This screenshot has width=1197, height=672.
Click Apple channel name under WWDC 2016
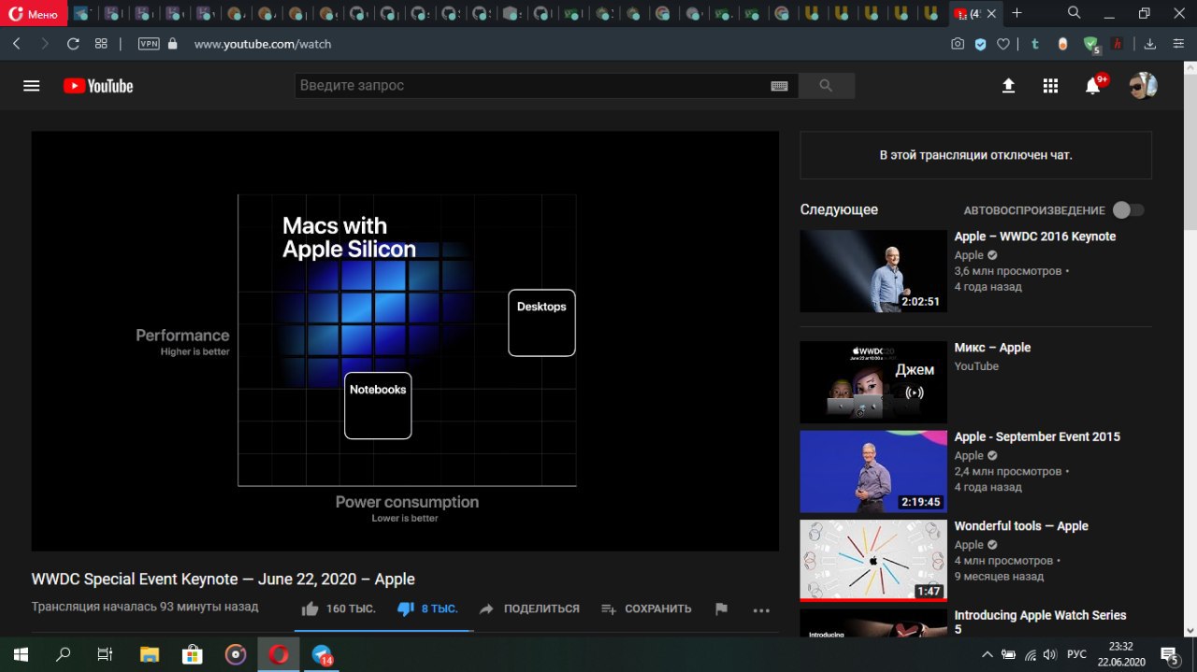pyautogui.click(x=969, y=255)
